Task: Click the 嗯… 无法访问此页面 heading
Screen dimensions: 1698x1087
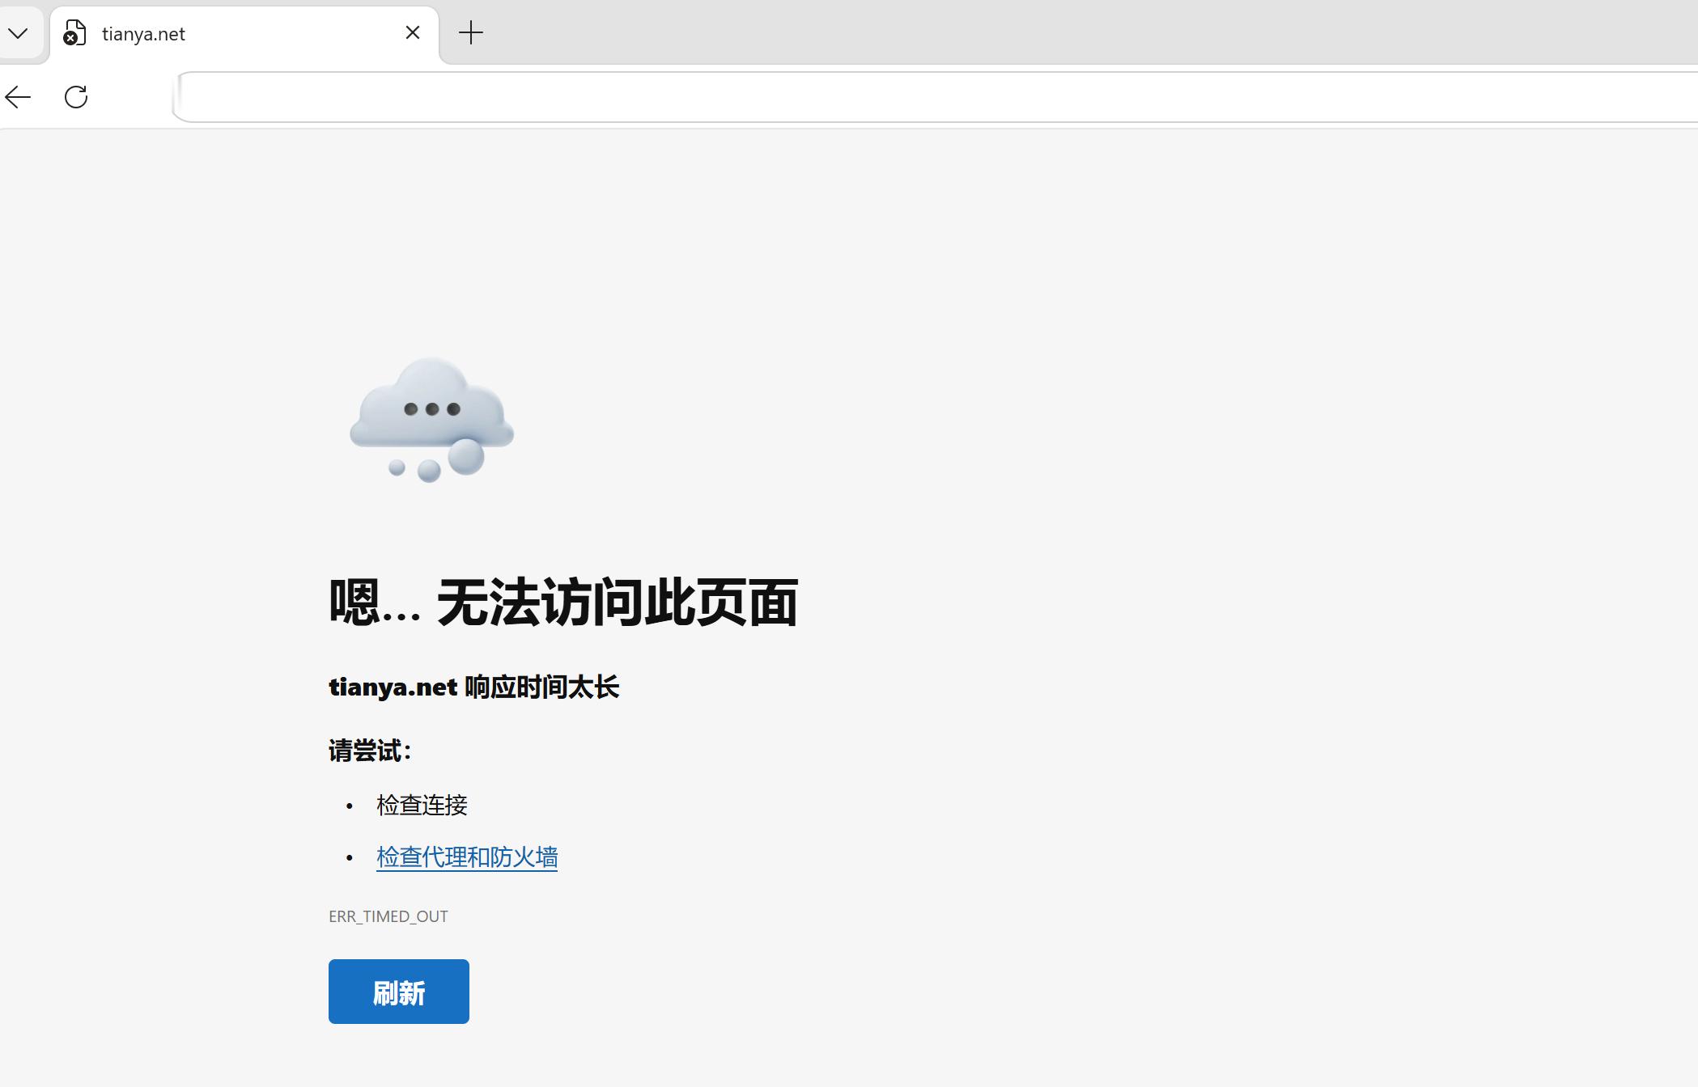Action: click(563, 603)
